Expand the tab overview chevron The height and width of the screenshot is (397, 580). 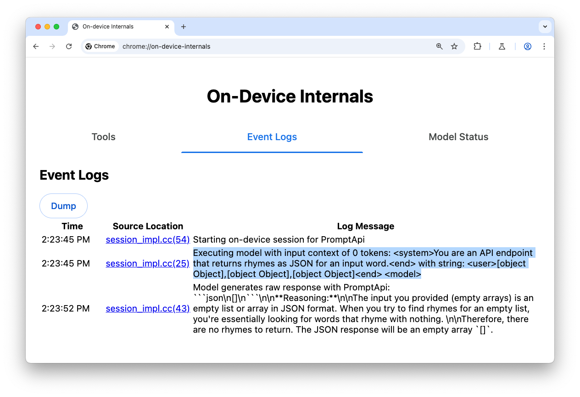pos(545,26)
